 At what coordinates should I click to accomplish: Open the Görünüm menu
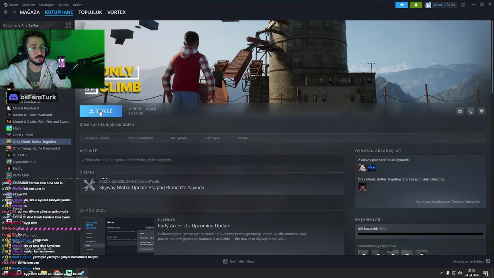[x=28, y=5]
